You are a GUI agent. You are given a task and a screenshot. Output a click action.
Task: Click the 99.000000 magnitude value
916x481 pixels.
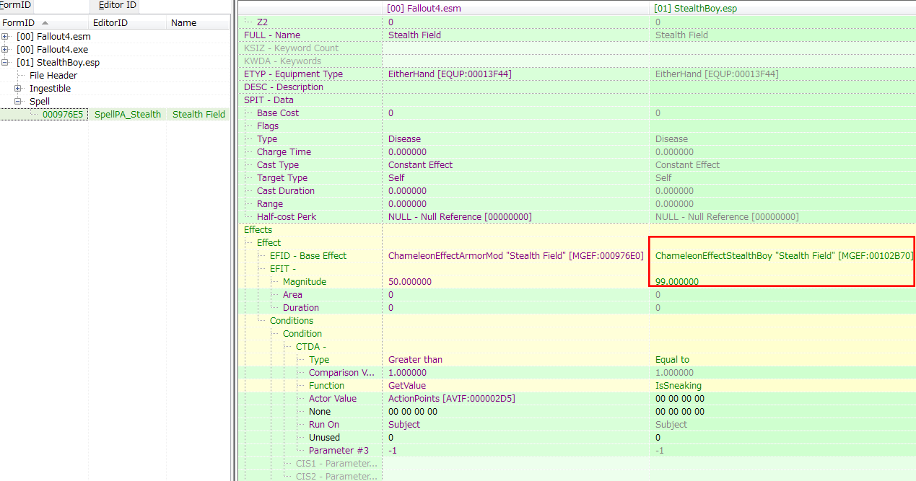pos(677,281)
